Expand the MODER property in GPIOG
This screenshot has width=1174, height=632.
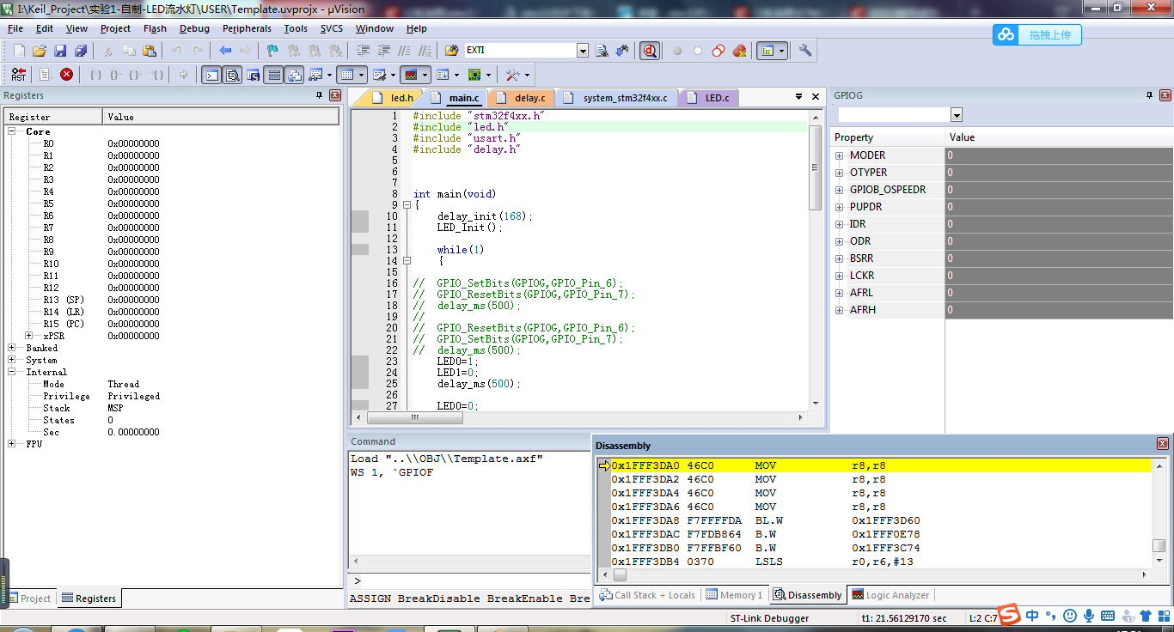[x=840, y=155]
